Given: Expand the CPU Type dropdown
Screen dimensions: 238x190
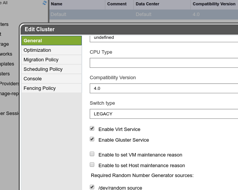Looking at the screenshot, I should (163, 63).
